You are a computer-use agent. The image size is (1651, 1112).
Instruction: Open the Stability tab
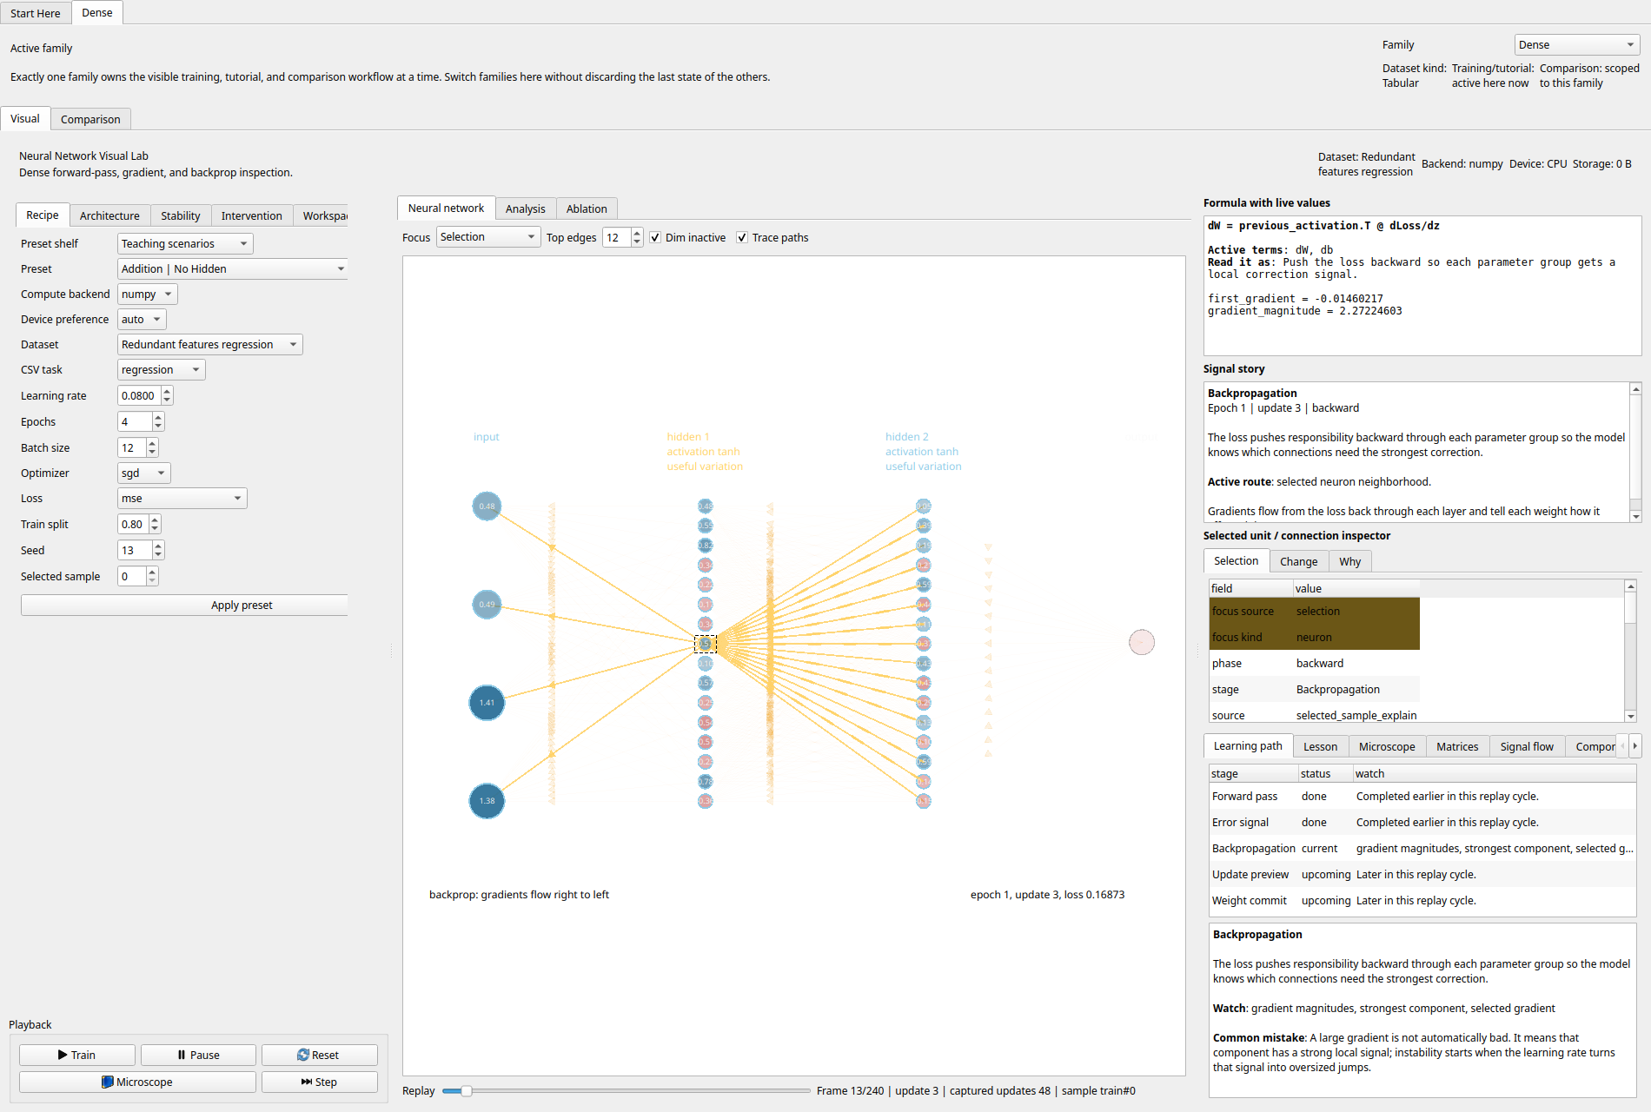point(181,215)
